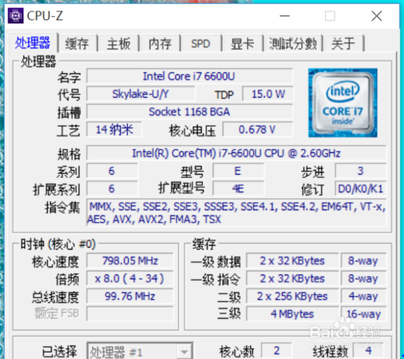
Task: Select the 内存 tab
Action: [x=160, y=43]
